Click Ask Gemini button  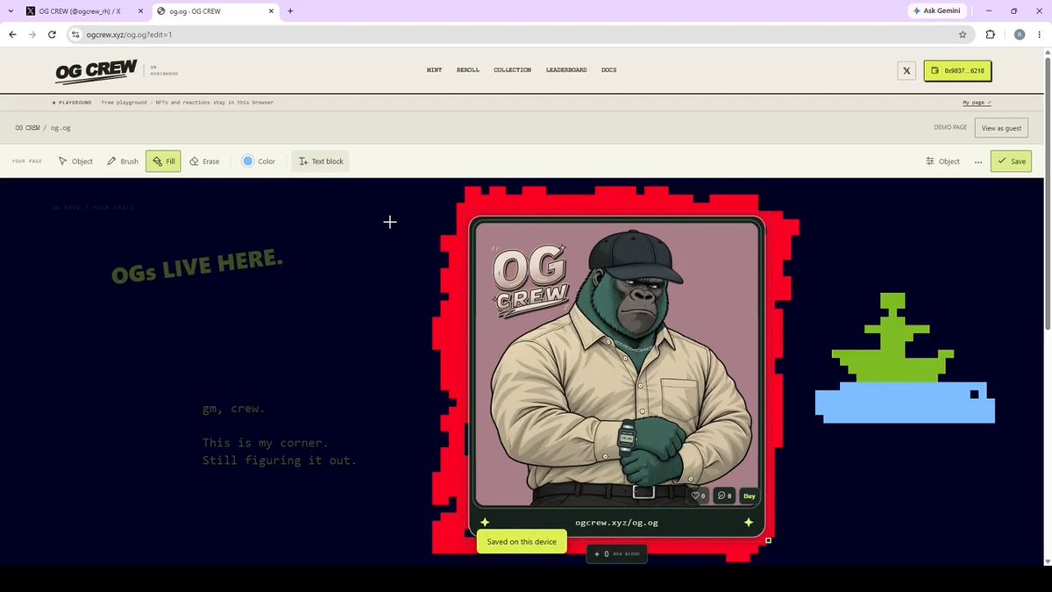click(x=937, y=11)
